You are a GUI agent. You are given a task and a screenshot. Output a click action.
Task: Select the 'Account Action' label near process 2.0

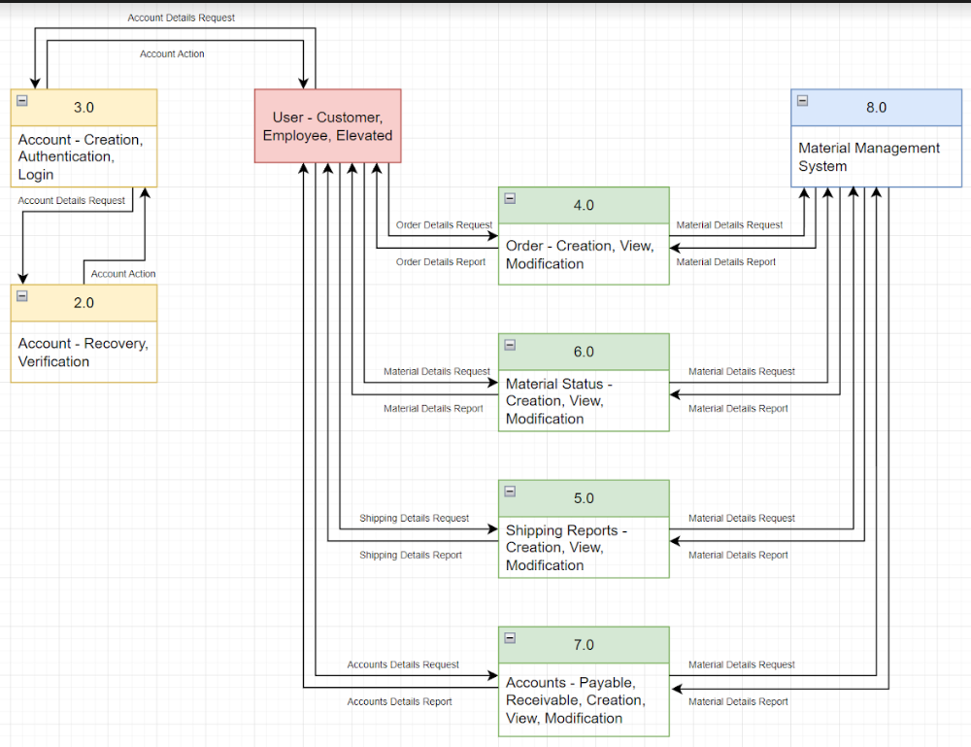121,273
